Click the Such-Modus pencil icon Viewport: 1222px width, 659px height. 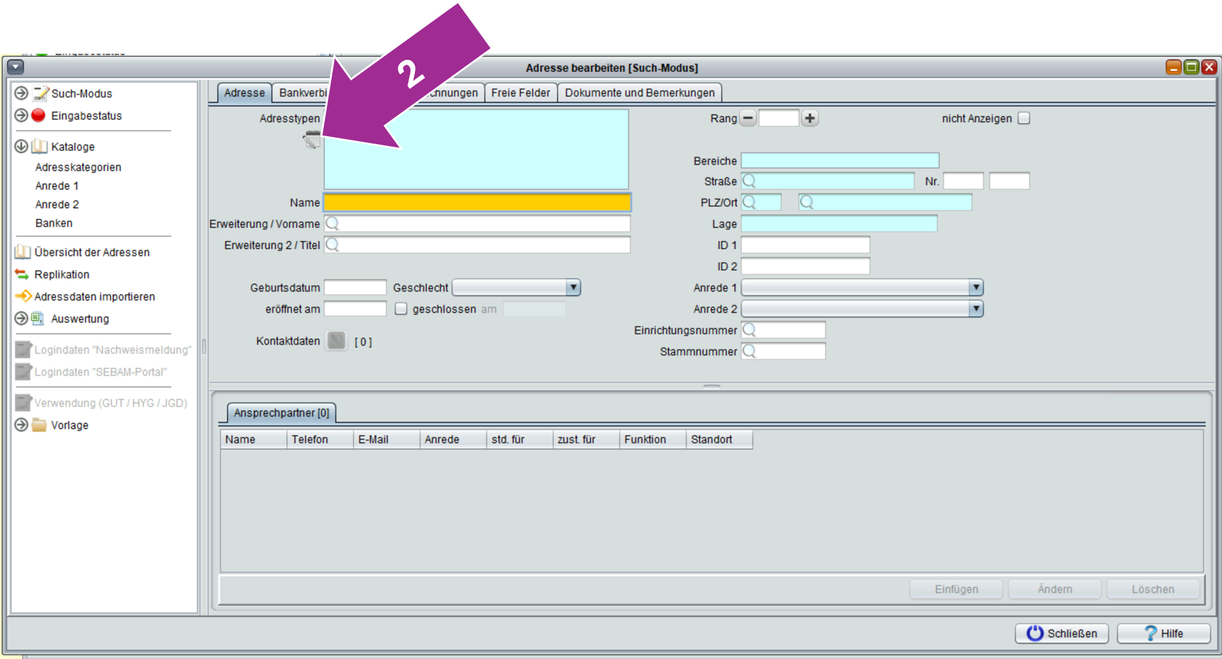(40, 93)
